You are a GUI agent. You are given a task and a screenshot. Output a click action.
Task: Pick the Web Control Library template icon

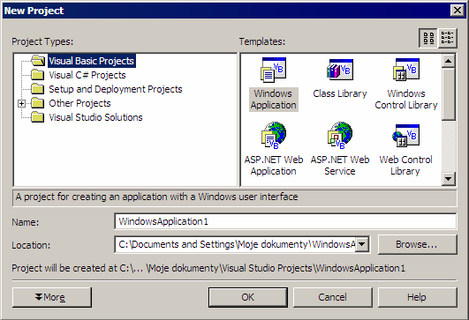tap(406, 136)
